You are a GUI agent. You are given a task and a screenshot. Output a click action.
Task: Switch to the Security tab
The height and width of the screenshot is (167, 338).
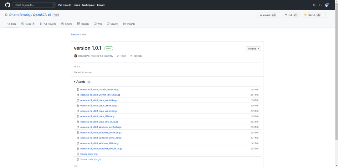[x=113, y=24]
